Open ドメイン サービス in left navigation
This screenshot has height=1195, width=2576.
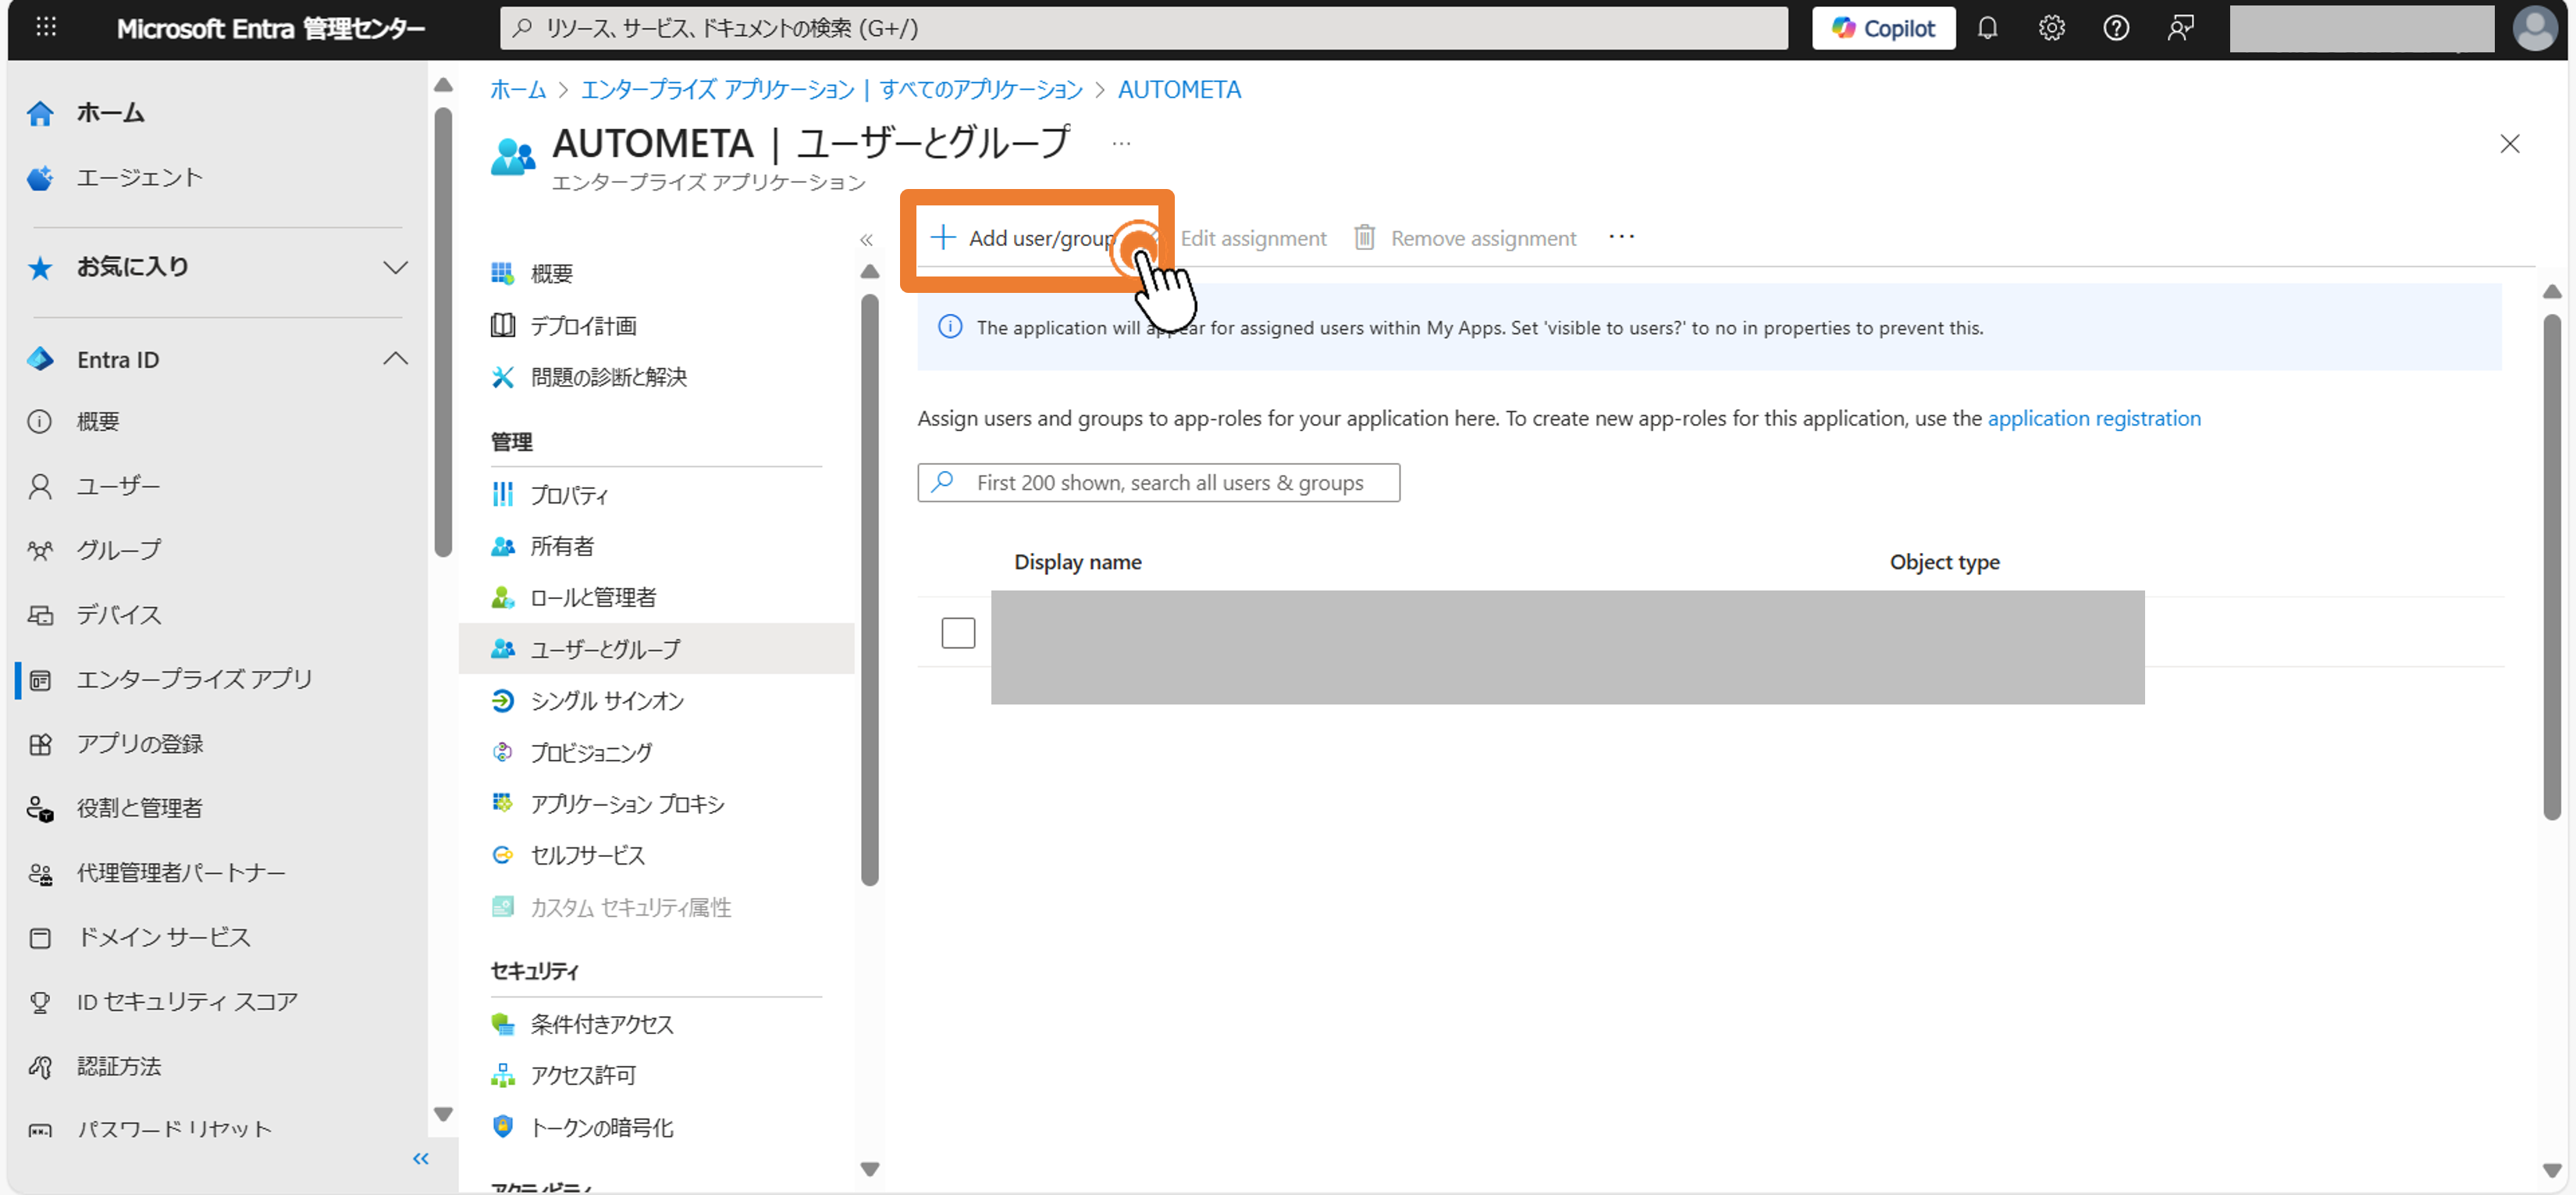pyautogui.click(x=163, y=936)
